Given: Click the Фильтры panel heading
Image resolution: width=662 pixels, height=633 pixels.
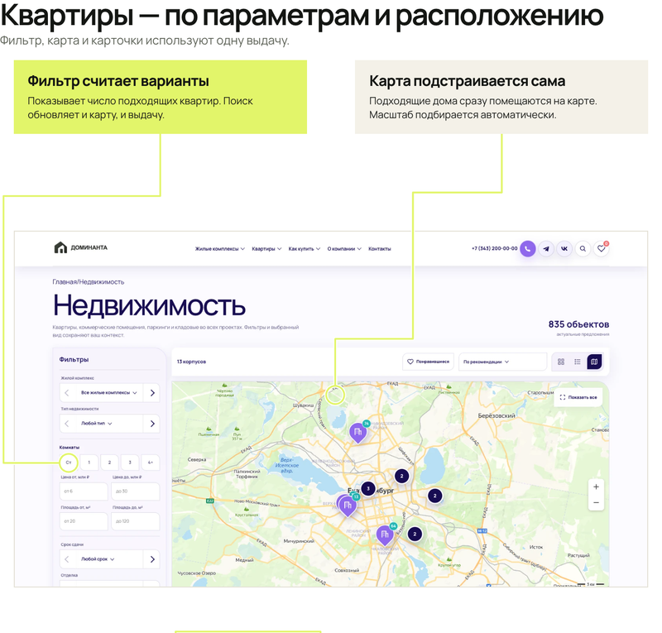Looking at the screenshot, I should (74, 359).
